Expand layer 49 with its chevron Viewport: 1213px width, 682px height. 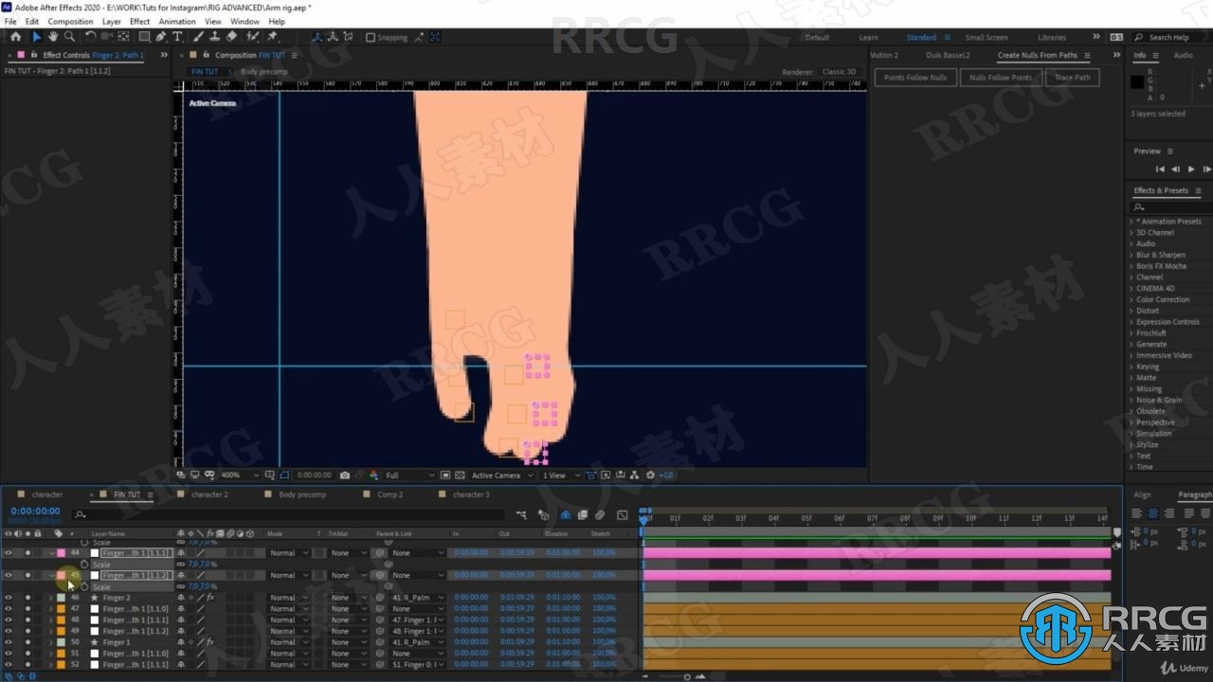point(51,631)
